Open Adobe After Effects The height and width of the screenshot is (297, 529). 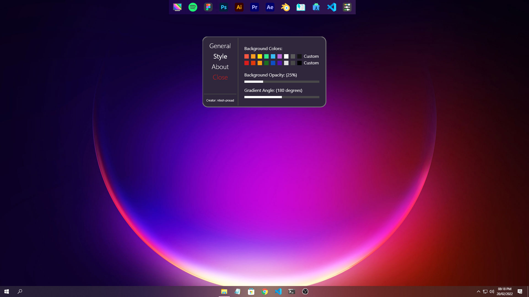click(x=270, y=7)
